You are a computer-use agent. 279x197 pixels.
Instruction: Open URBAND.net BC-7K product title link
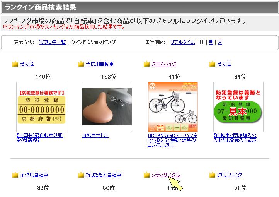click(173, 140)
